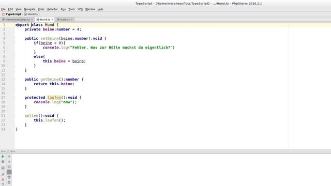Toggle scroll to end highlighted icon
Viewport: 331px width, 186px height.
[x=9, y=172]
